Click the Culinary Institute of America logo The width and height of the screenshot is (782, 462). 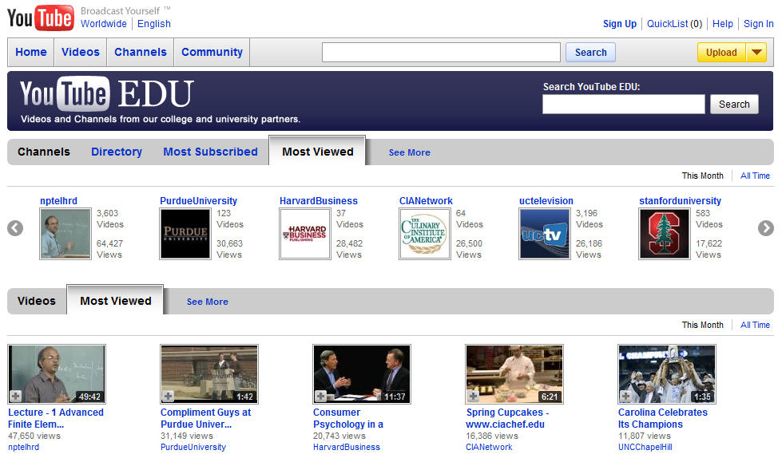[x=424, y=234]
